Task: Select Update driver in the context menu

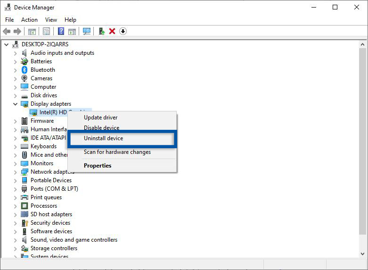Action: click(x=100, y=118)
